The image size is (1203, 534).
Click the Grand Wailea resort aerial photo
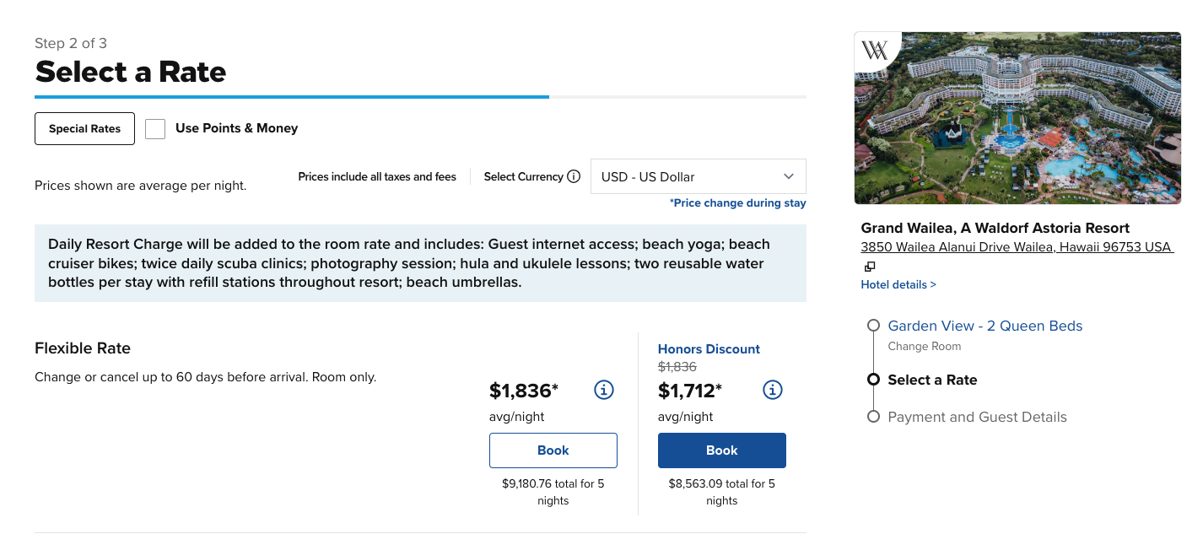[x=1017, y=118]
